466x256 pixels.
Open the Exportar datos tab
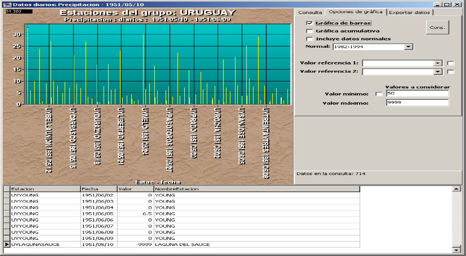click(x=410, y=13)
